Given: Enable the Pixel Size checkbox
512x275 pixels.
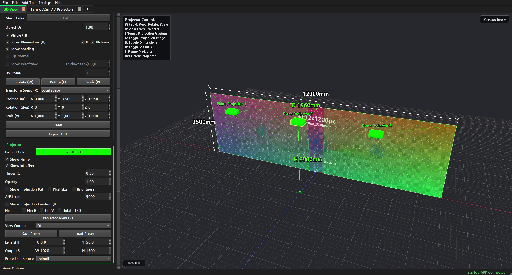Looking at the screenshot, I should click(x=50, y=189).
